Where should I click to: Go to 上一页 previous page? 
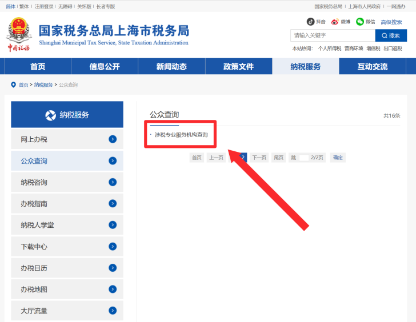point(216,158)
